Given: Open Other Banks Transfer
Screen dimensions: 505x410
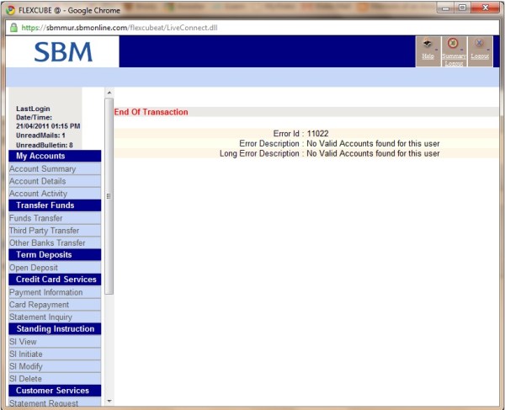Looking at the screenshot, I should click(47, 243).
